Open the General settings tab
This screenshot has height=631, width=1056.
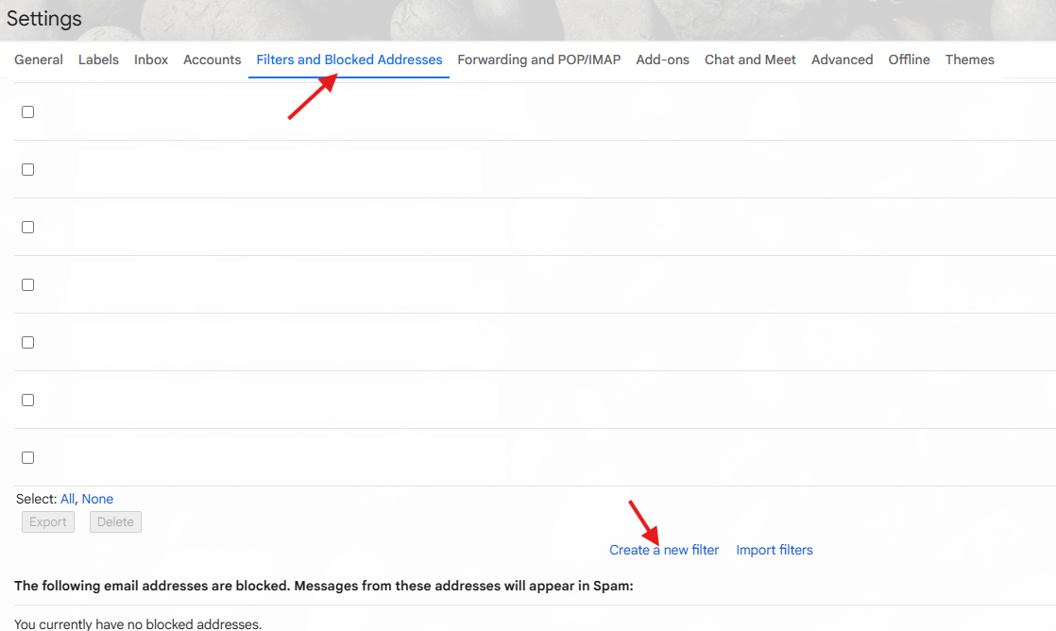click(39, 60)
